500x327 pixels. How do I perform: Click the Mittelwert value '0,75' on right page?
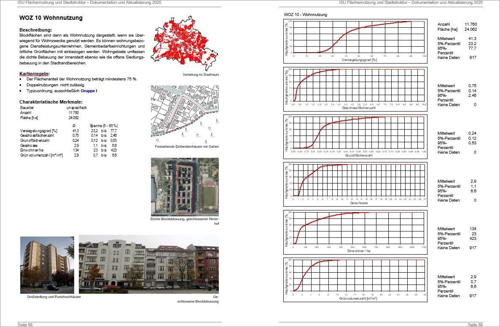tap(472, 86)
